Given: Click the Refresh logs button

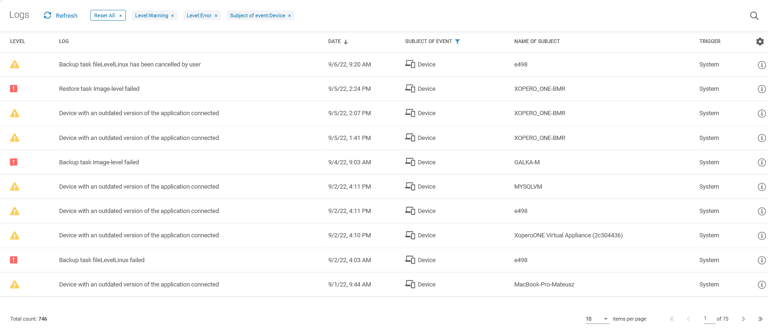Looking at the screenshot, I should [61, 15].
